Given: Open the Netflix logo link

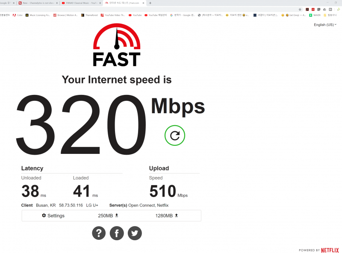Looking at the screenshot, I should tap(330, 250).
